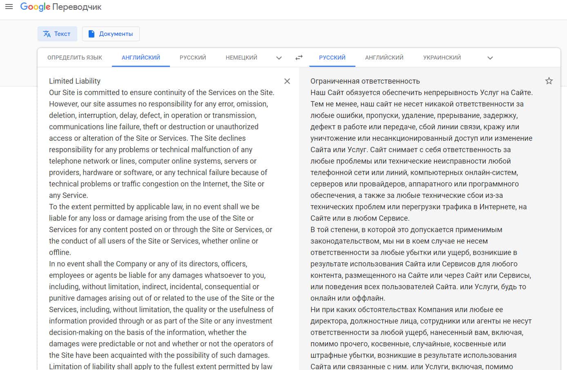Select Русский as target language
Viewport: 567px width, 370px height.
tap(332, 58)
